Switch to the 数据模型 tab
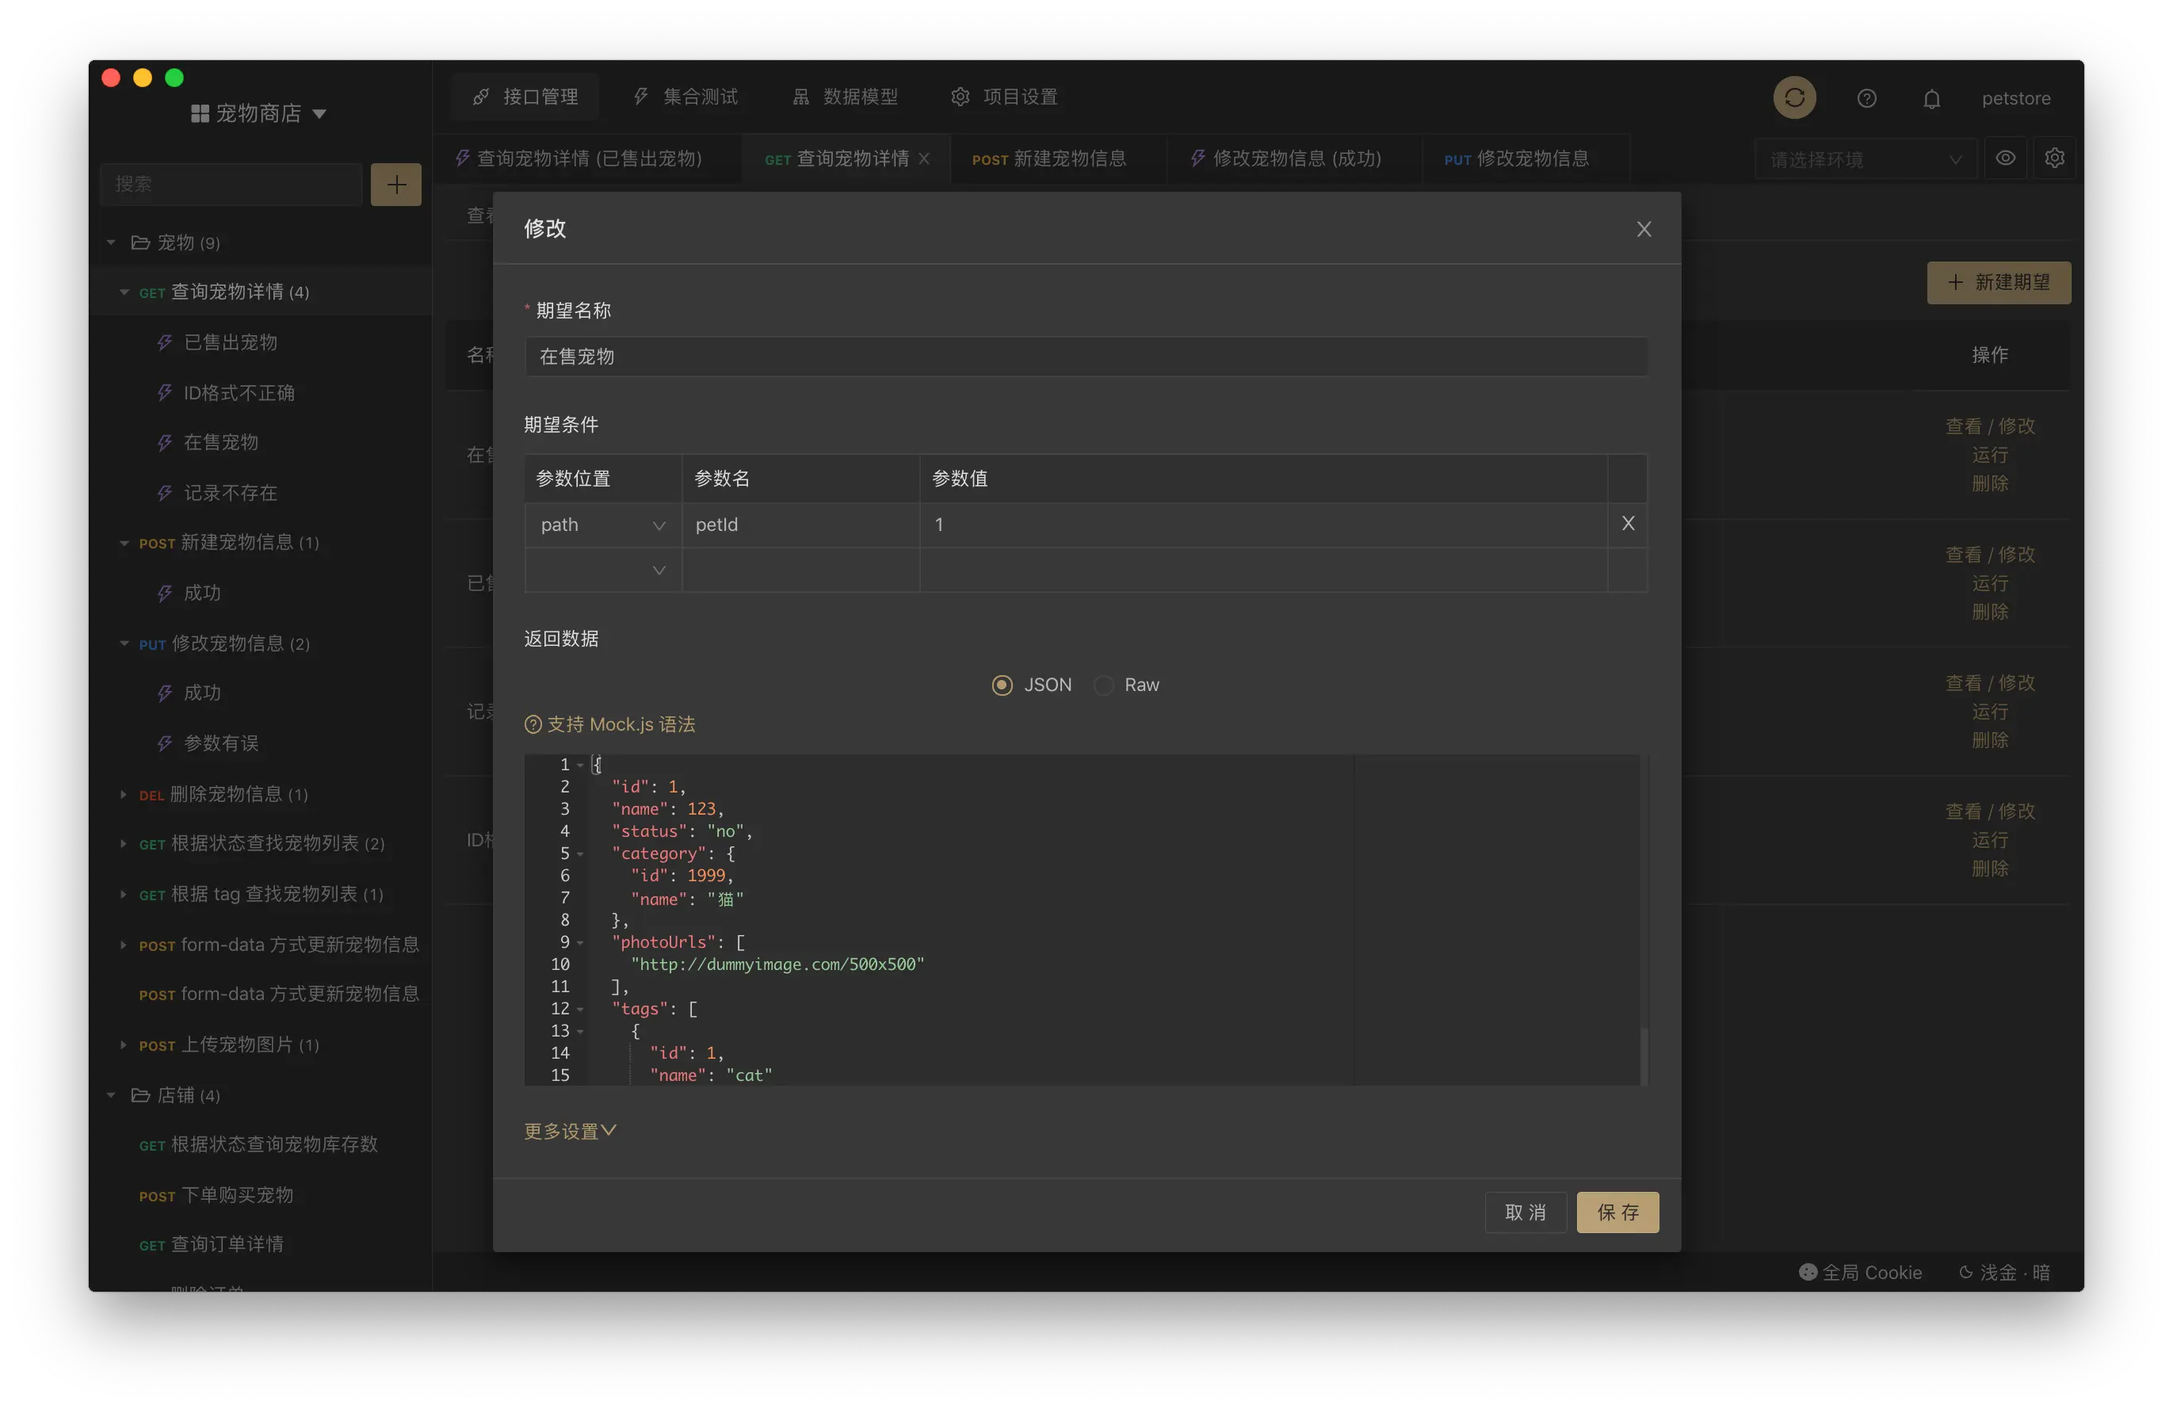 pos(845,97)
